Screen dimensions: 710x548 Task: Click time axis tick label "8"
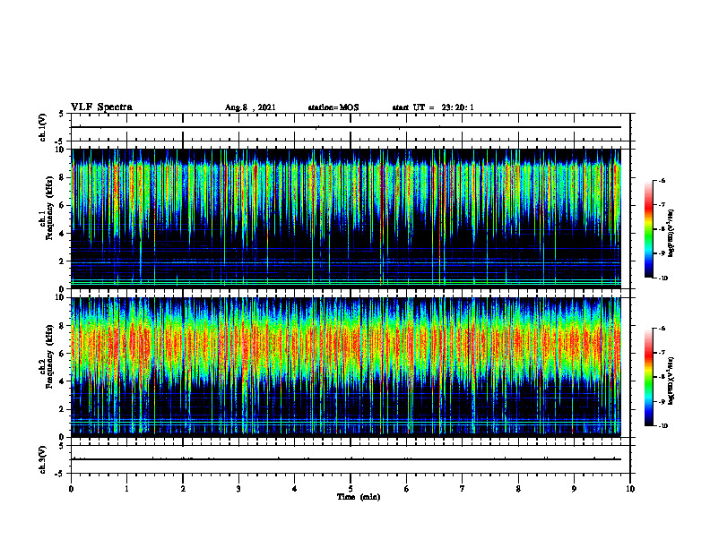pos(518,489)
